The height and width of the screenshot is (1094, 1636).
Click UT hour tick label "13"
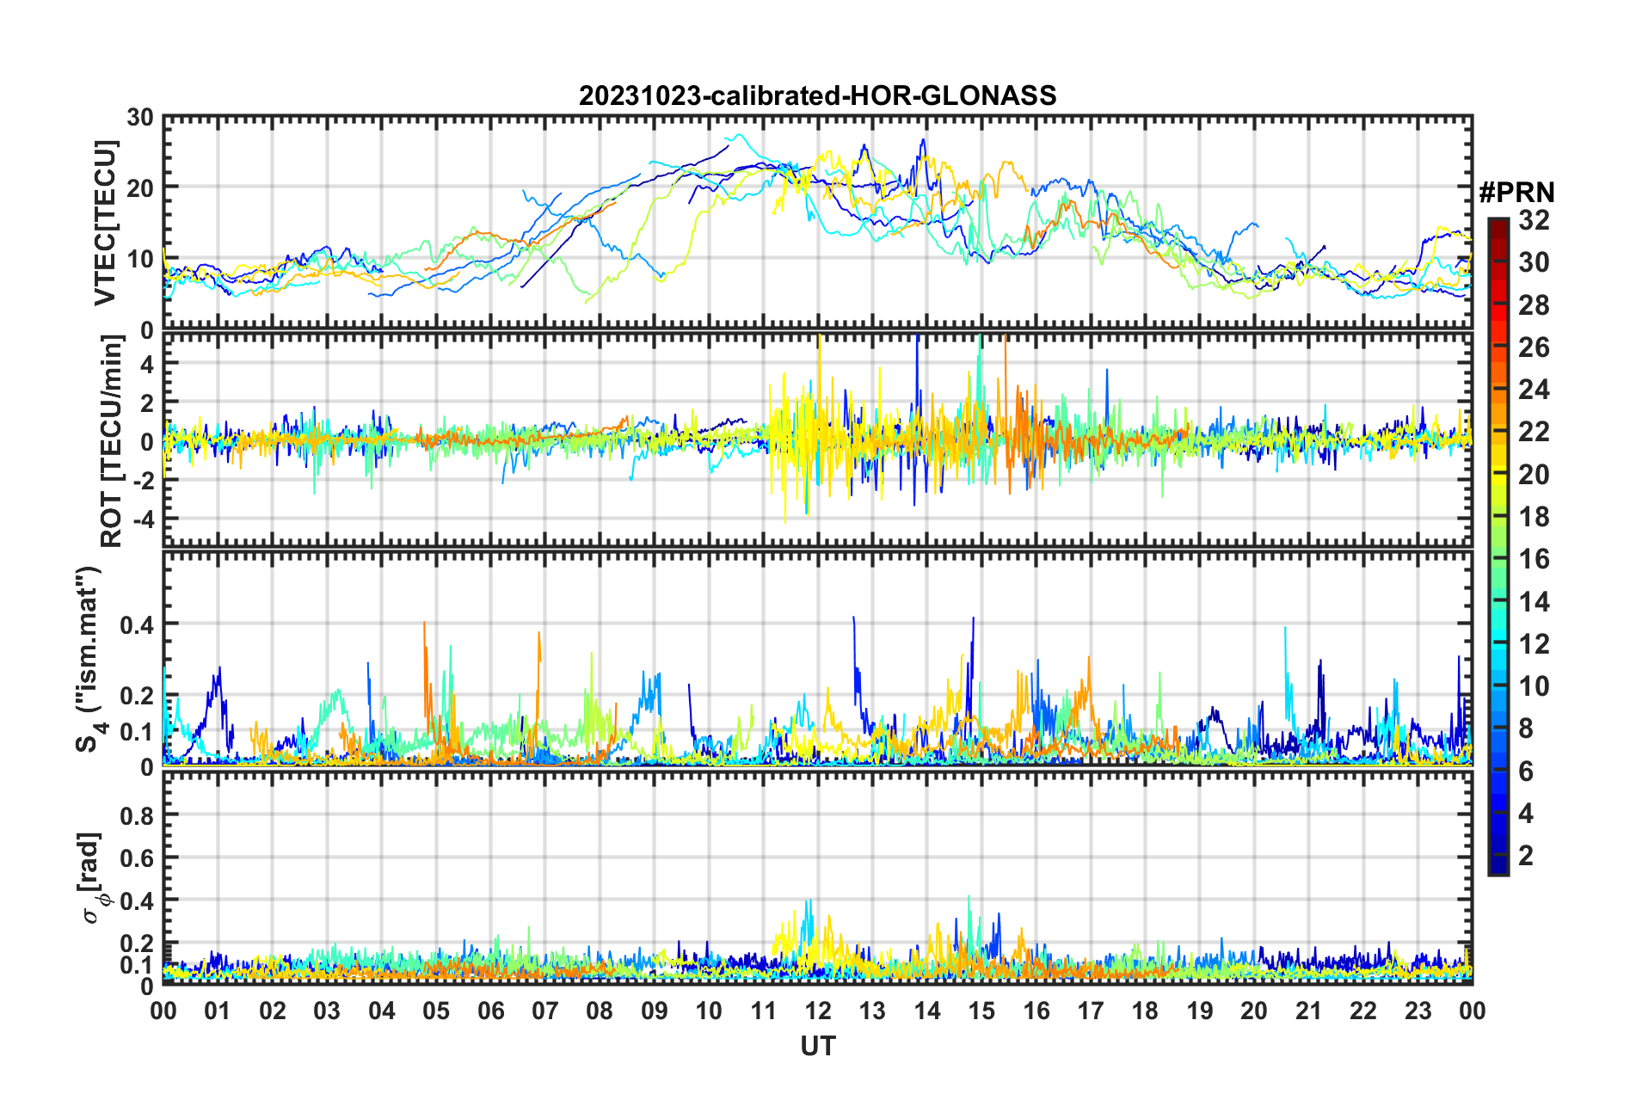coord(872,1010)
